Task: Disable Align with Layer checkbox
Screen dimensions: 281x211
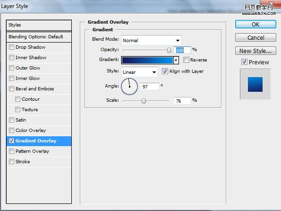Action: pos(165,71)
